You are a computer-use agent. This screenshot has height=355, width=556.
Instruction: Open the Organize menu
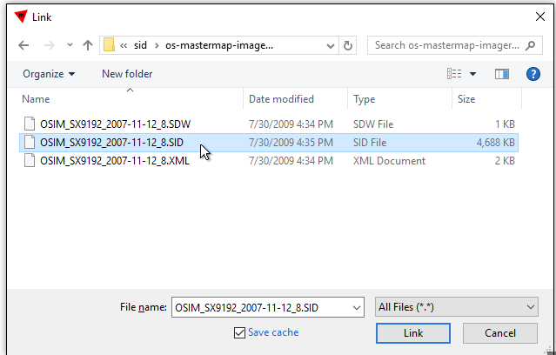(49, 74)
